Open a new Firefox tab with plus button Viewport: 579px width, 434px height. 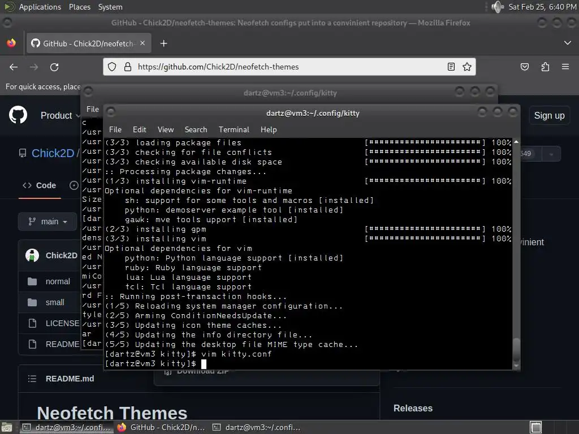tap(163, 44)
